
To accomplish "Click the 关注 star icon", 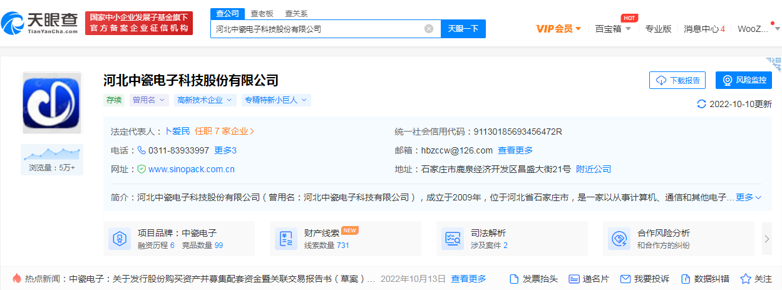I will (x=746, y=279).
